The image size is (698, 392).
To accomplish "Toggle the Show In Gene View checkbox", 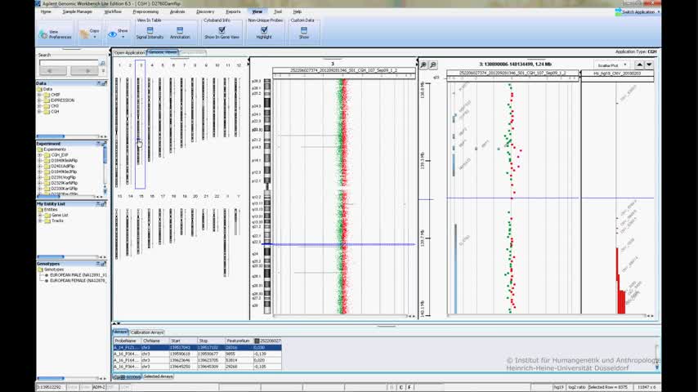I will 221,30.
